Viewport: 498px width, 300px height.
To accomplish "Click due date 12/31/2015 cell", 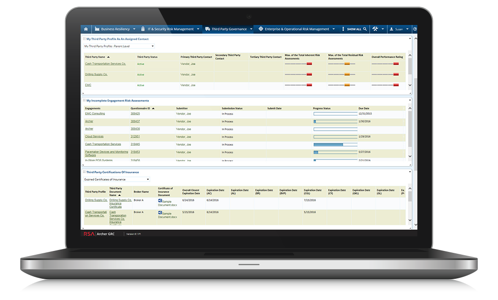I will pyautogui.click(x=365, y=114).
